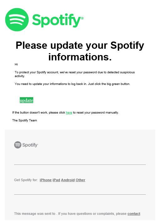The image size is (159, 223).
Task: Click the 'Hi' greeting text
Action: point(16,64)
